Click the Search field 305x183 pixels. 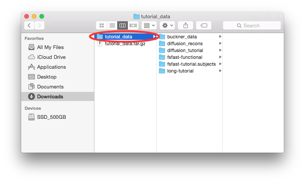[x=252, y=25]
